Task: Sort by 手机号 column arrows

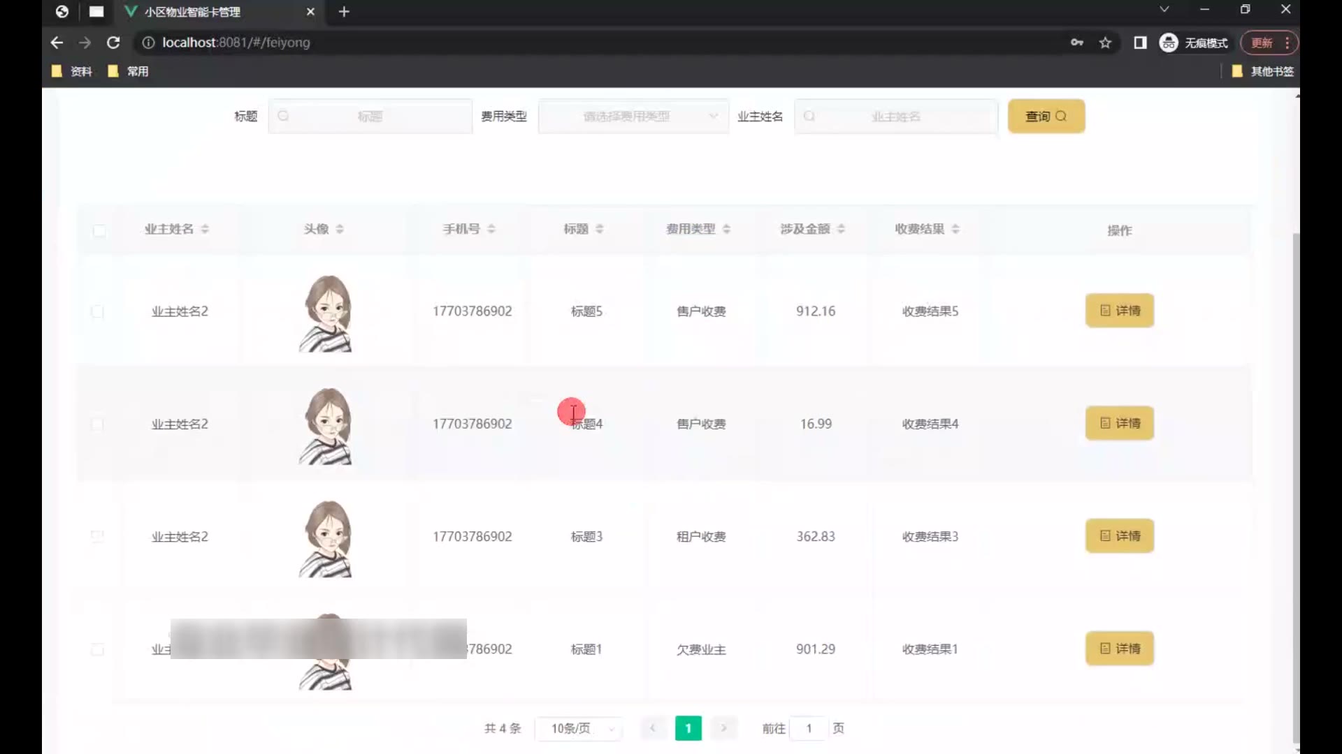Action: tap(491, 229)
